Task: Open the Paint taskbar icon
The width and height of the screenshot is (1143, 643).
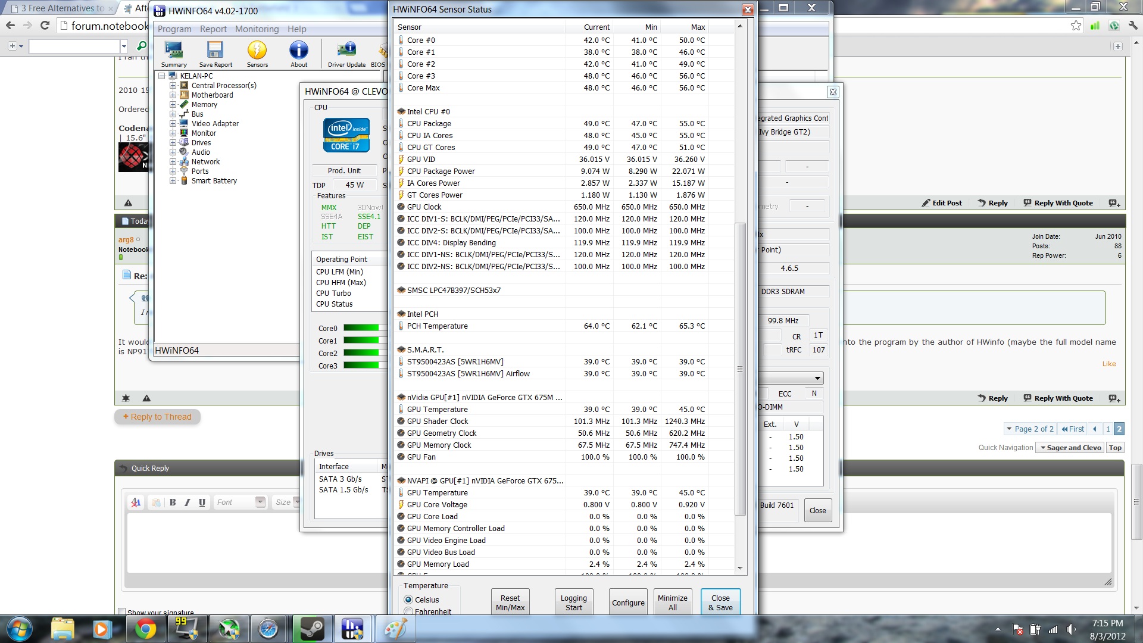Action: pyautogui.click(x=395, y=629)
